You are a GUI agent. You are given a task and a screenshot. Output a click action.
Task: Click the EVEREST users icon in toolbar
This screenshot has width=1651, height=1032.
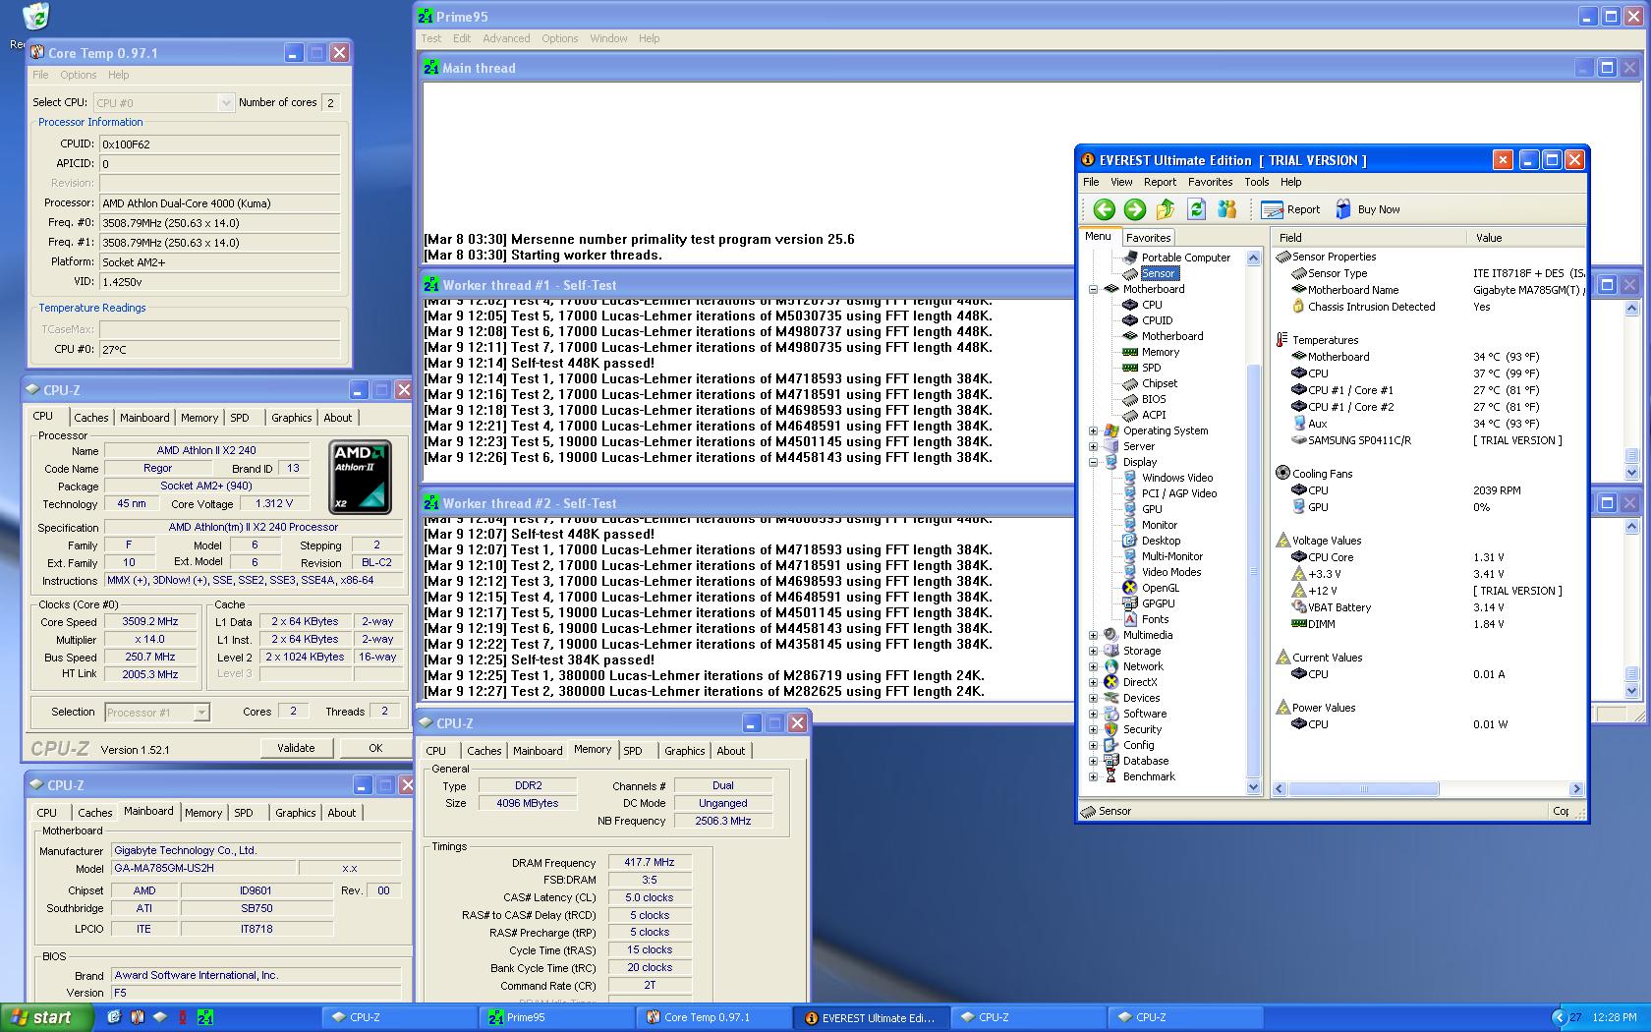[1226, 209]
